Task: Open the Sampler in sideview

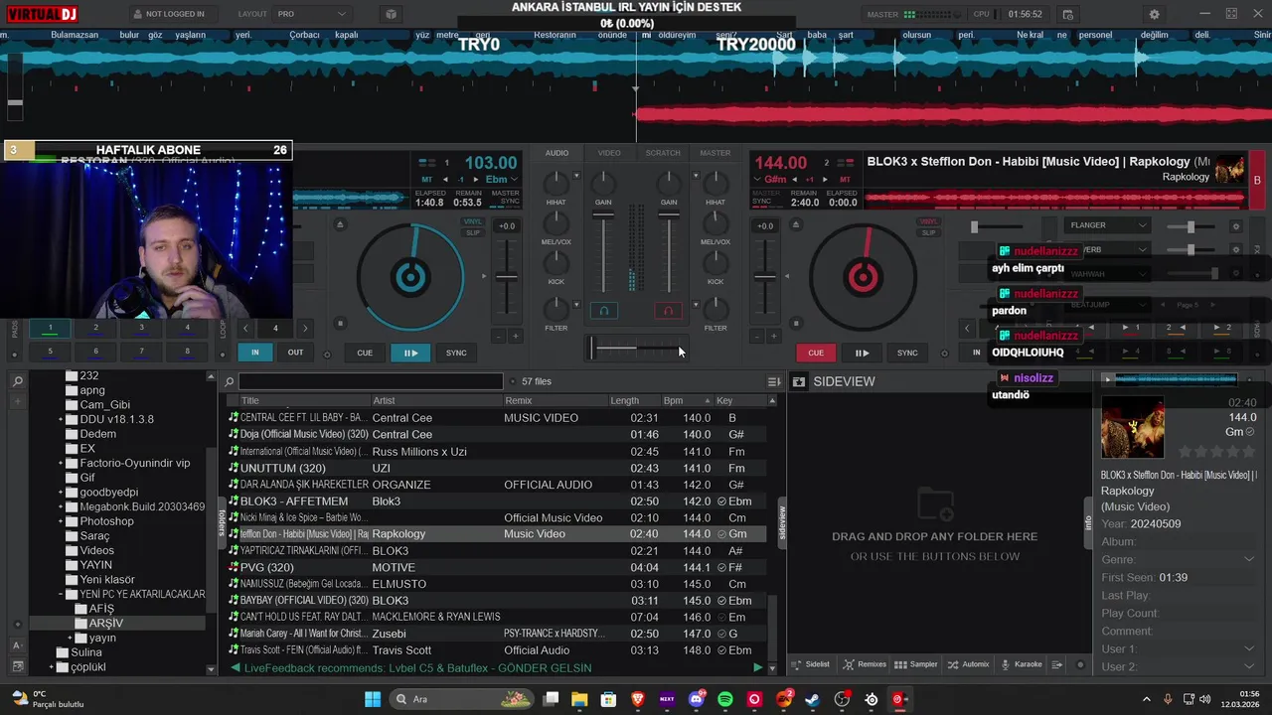Action: [916, 664]
